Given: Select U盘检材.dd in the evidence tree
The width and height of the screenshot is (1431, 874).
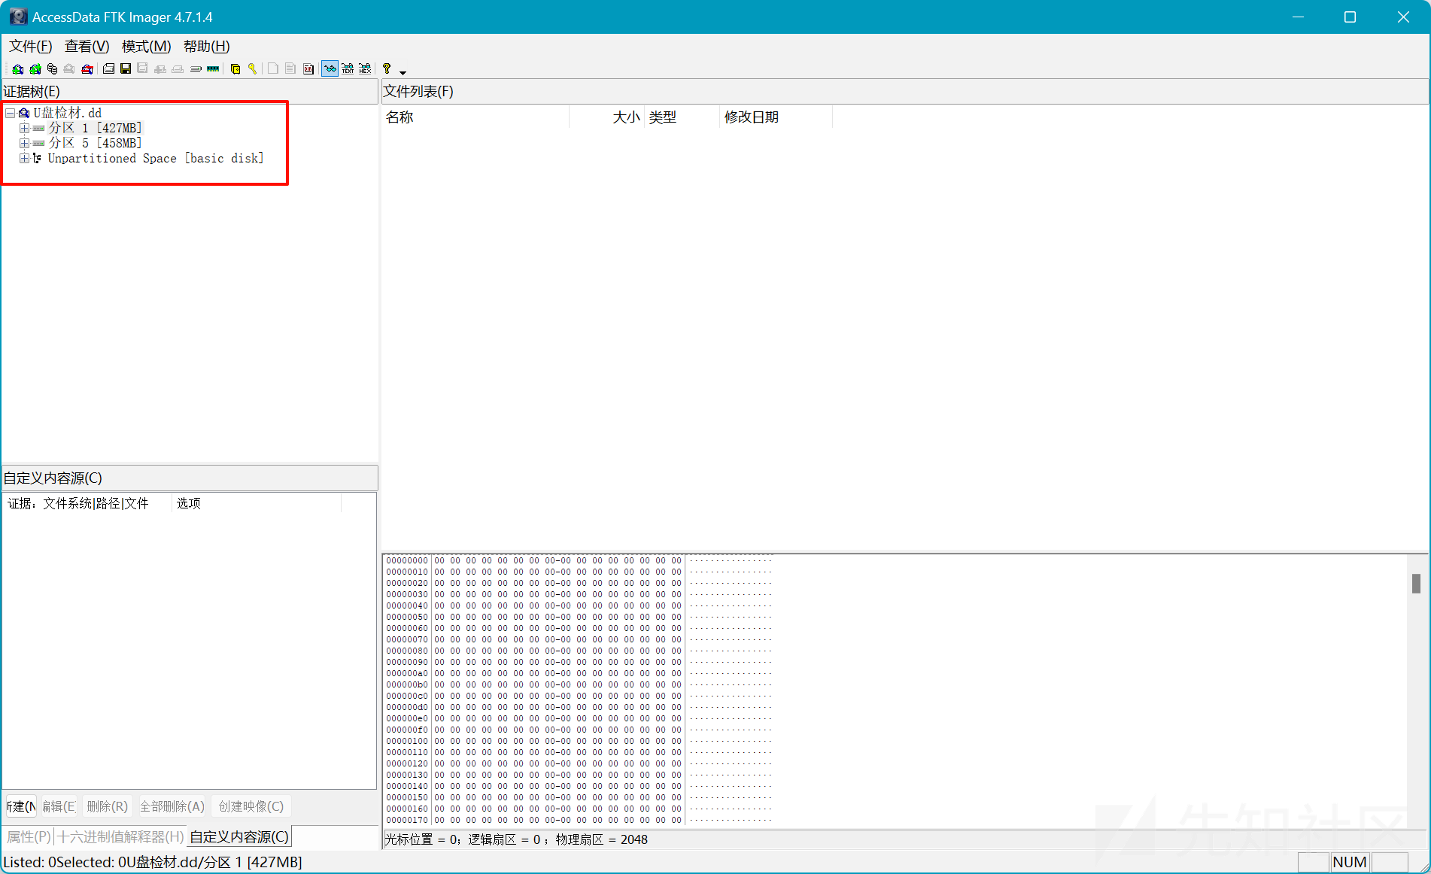Looking at the screenshot, I should click(x=68, y=113).
